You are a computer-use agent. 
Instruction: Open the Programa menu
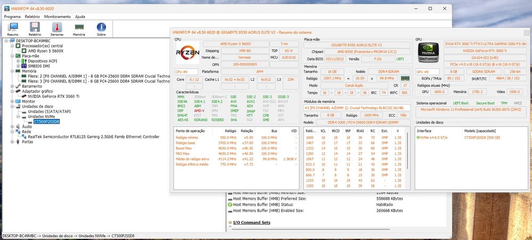click(x=12, y=16)
